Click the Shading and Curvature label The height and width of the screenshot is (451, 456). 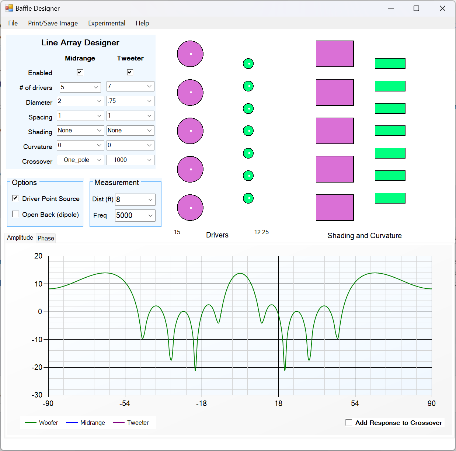(x=365, y=236)
